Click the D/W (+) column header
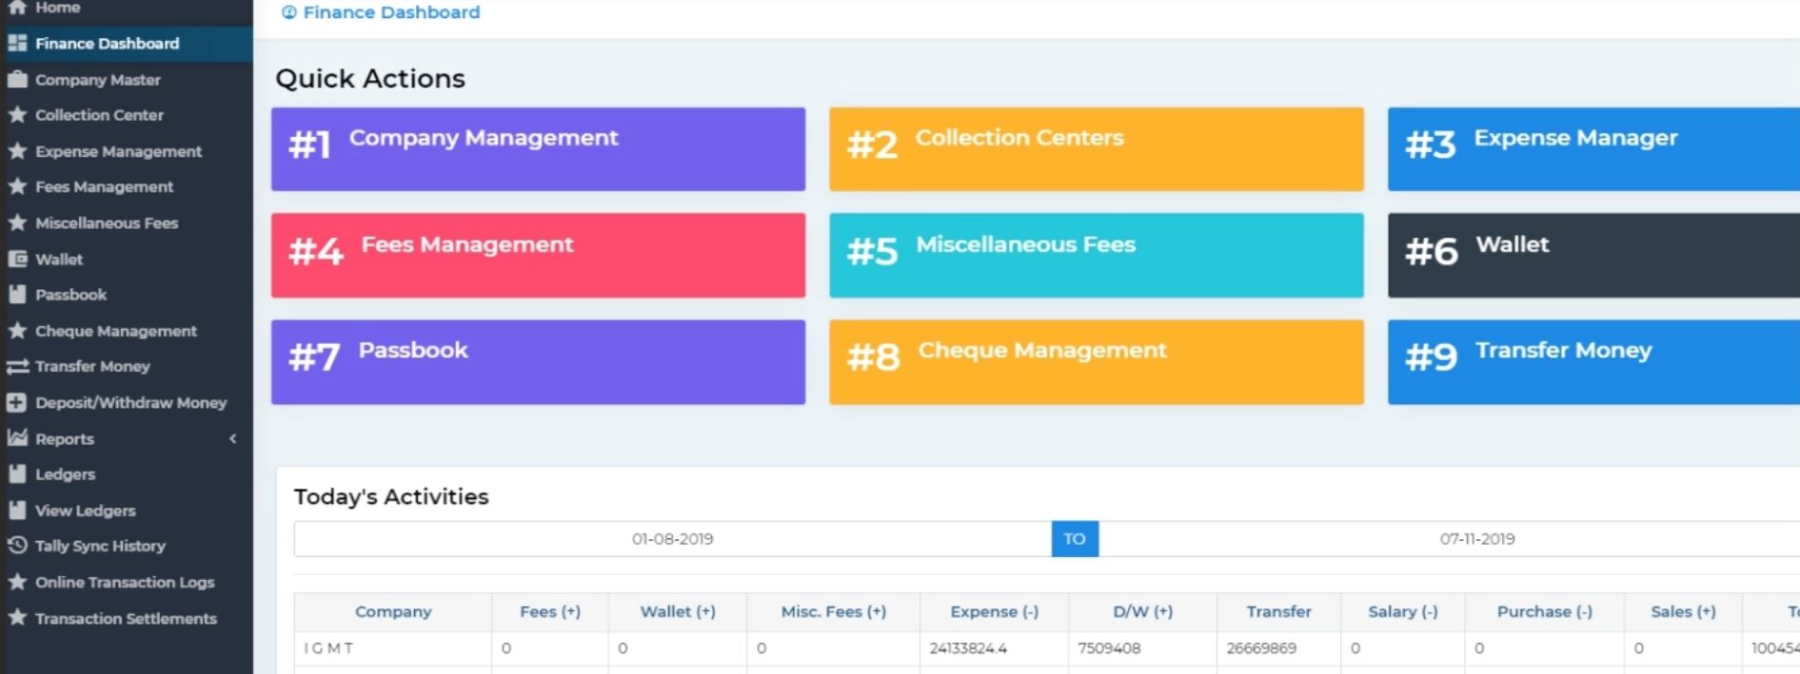This screenshot has height=674, width=1800. point(1142,612)
